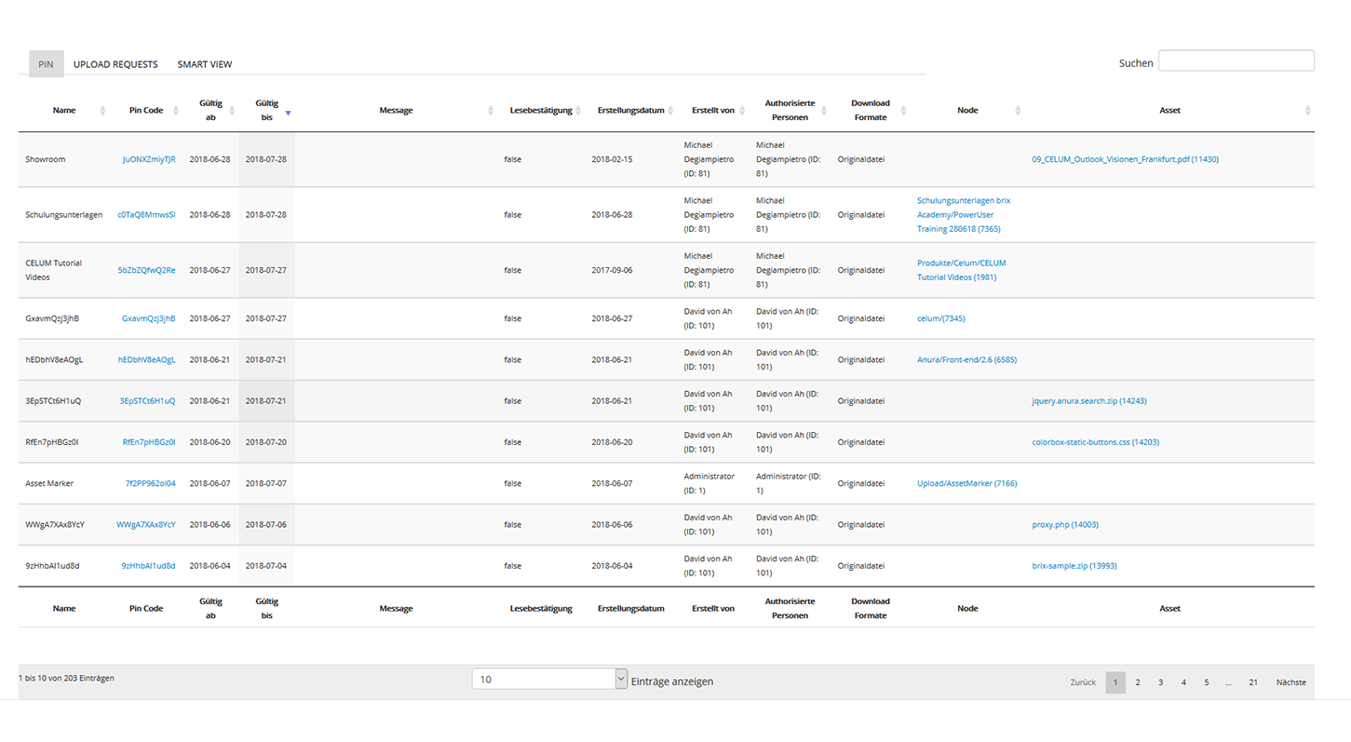This screenshot has width=1351, height=742.
Task: Open the entries-per-page dropdown
Action: 549,680
